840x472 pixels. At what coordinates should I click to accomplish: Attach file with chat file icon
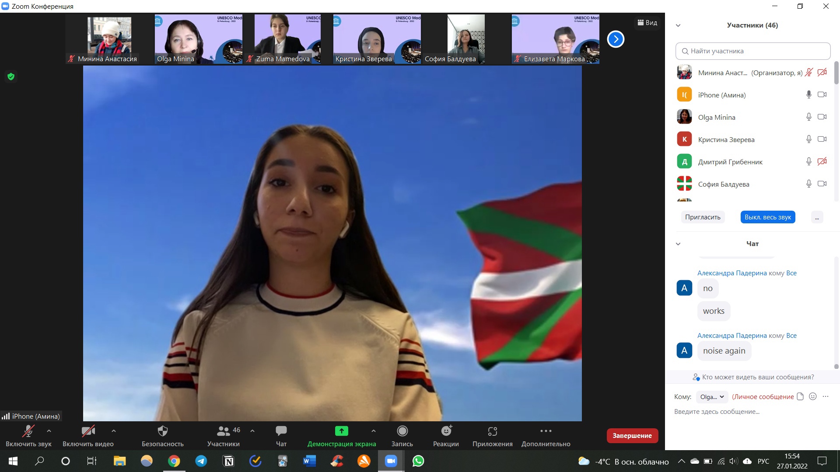[x=800, y=396]
